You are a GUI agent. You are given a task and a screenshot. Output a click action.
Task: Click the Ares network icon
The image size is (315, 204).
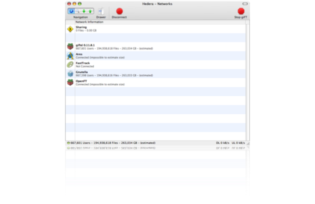pos(70,55)
